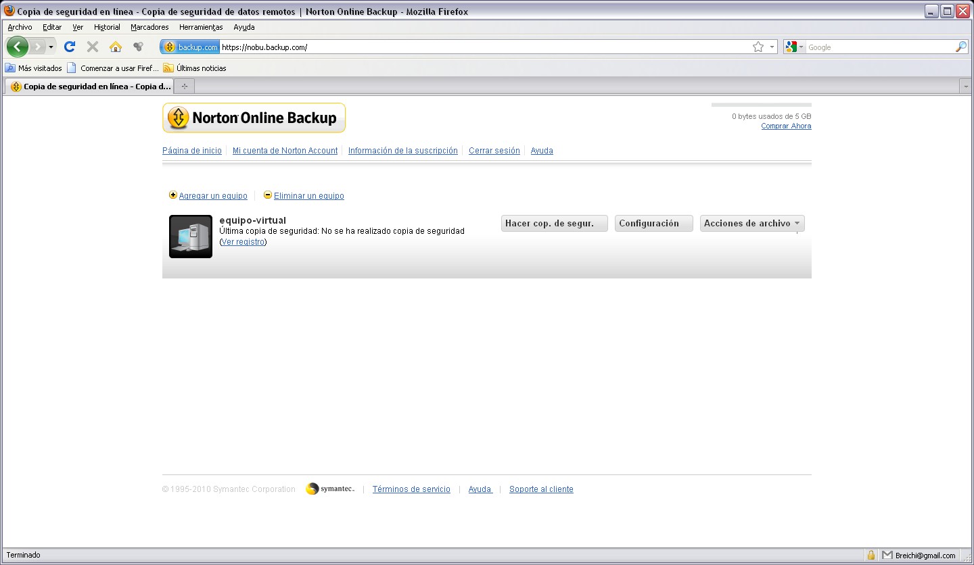Screen dimensions: 974x565
Task: Click the page icon of Comenzar a usar Firefox
Action: [x=72, y=68]
